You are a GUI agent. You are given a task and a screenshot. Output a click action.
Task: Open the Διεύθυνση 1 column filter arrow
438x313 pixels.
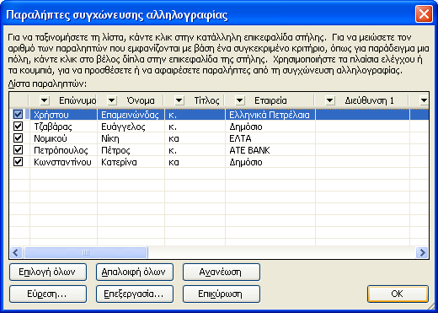tap(330, 100)
